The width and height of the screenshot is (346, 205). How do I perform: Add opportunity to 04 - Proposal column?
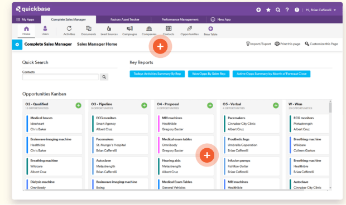210,105
